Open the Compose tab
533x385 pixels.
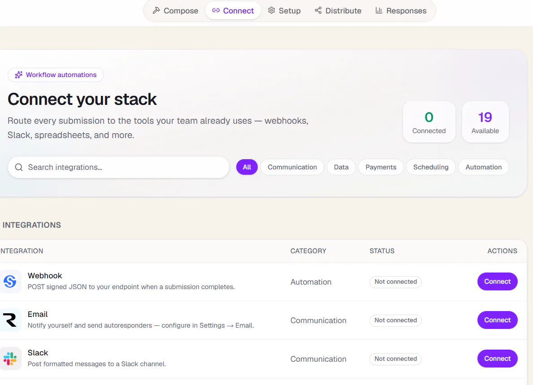click(175, 11)
